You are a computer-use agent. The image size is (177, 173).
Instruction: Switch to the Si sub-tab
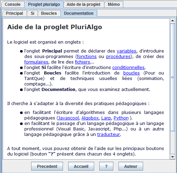(33, 13)
